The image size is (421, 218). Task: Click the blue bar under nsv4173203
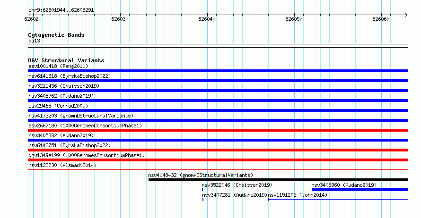[218, 120]
